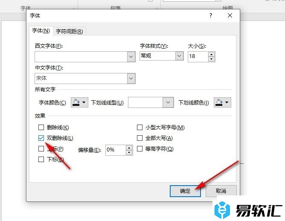
Task: Uncheck the 双删除线(L) checkbox
Action: (x=41, y=138)
